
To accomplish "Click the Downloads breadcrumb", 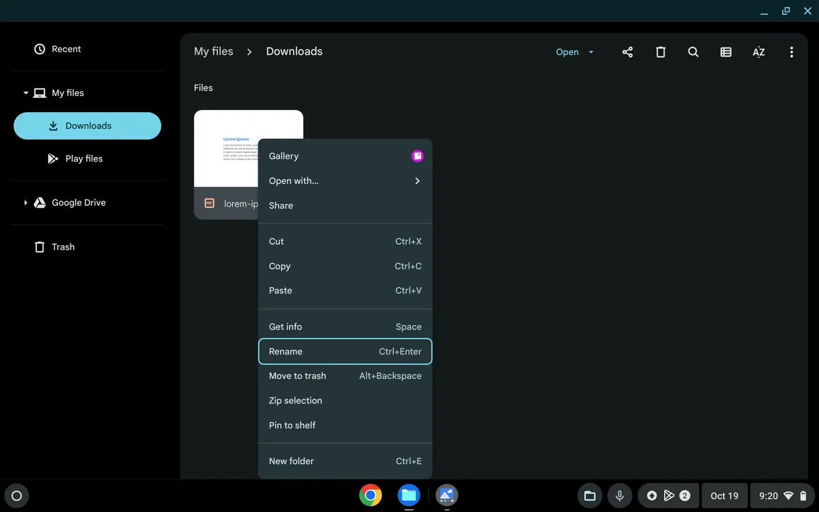I will point(294,51).
